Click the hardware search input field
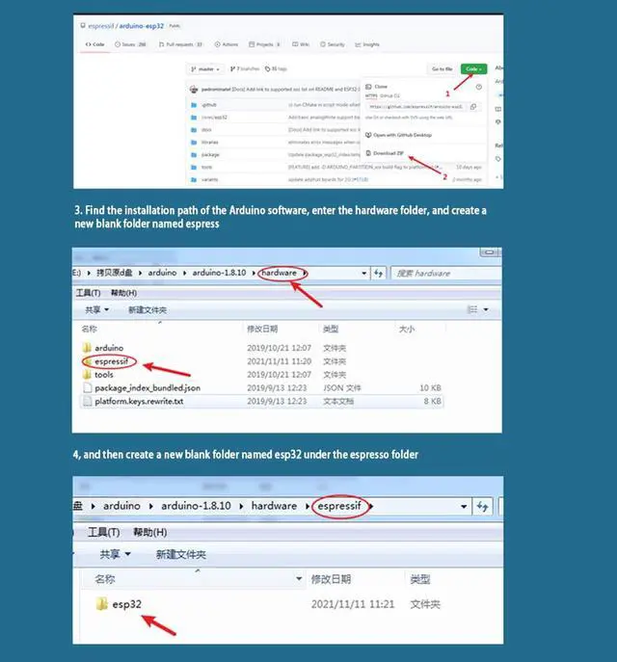The image size is (617, 662). (446, 274)
